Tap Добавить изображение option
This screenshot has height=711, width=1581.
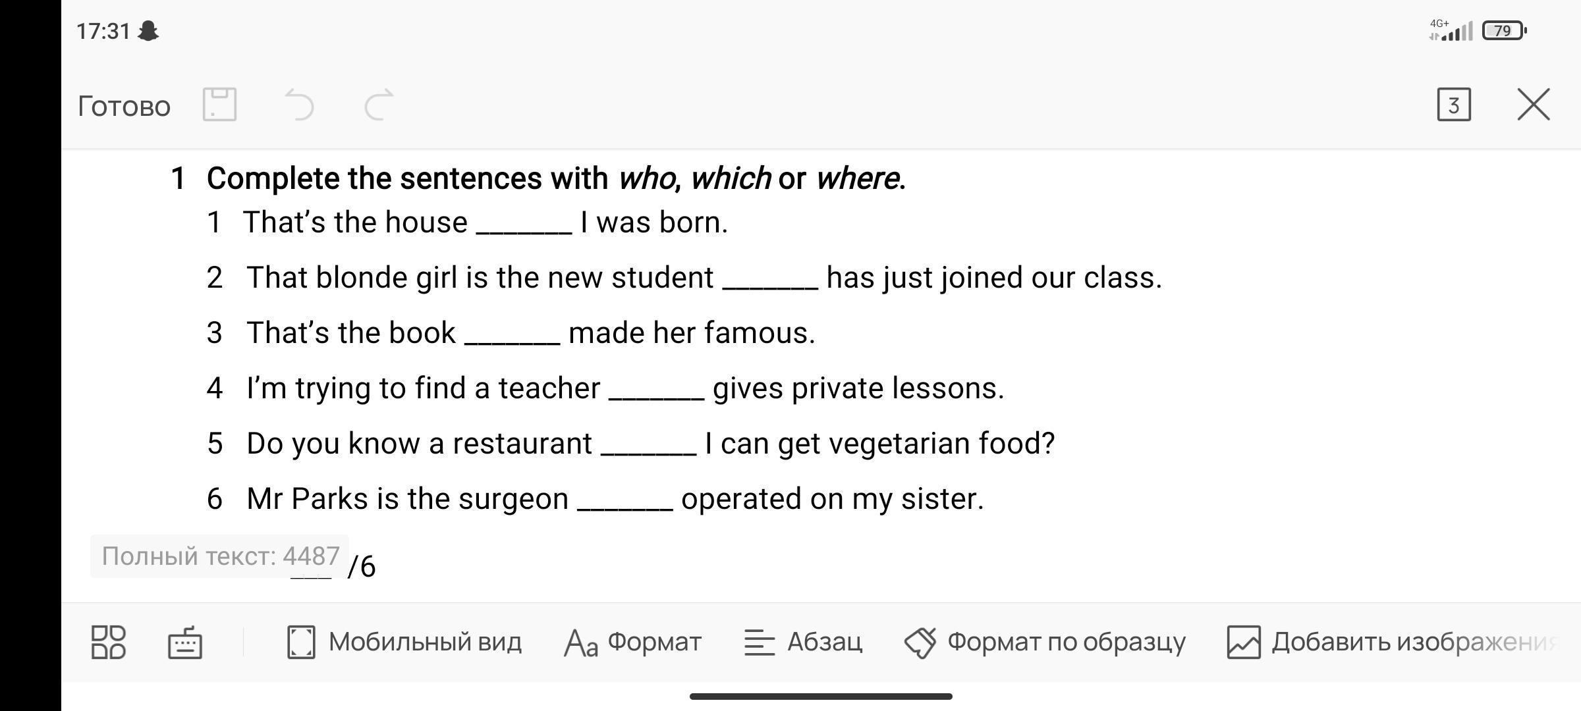(1391, 642)
